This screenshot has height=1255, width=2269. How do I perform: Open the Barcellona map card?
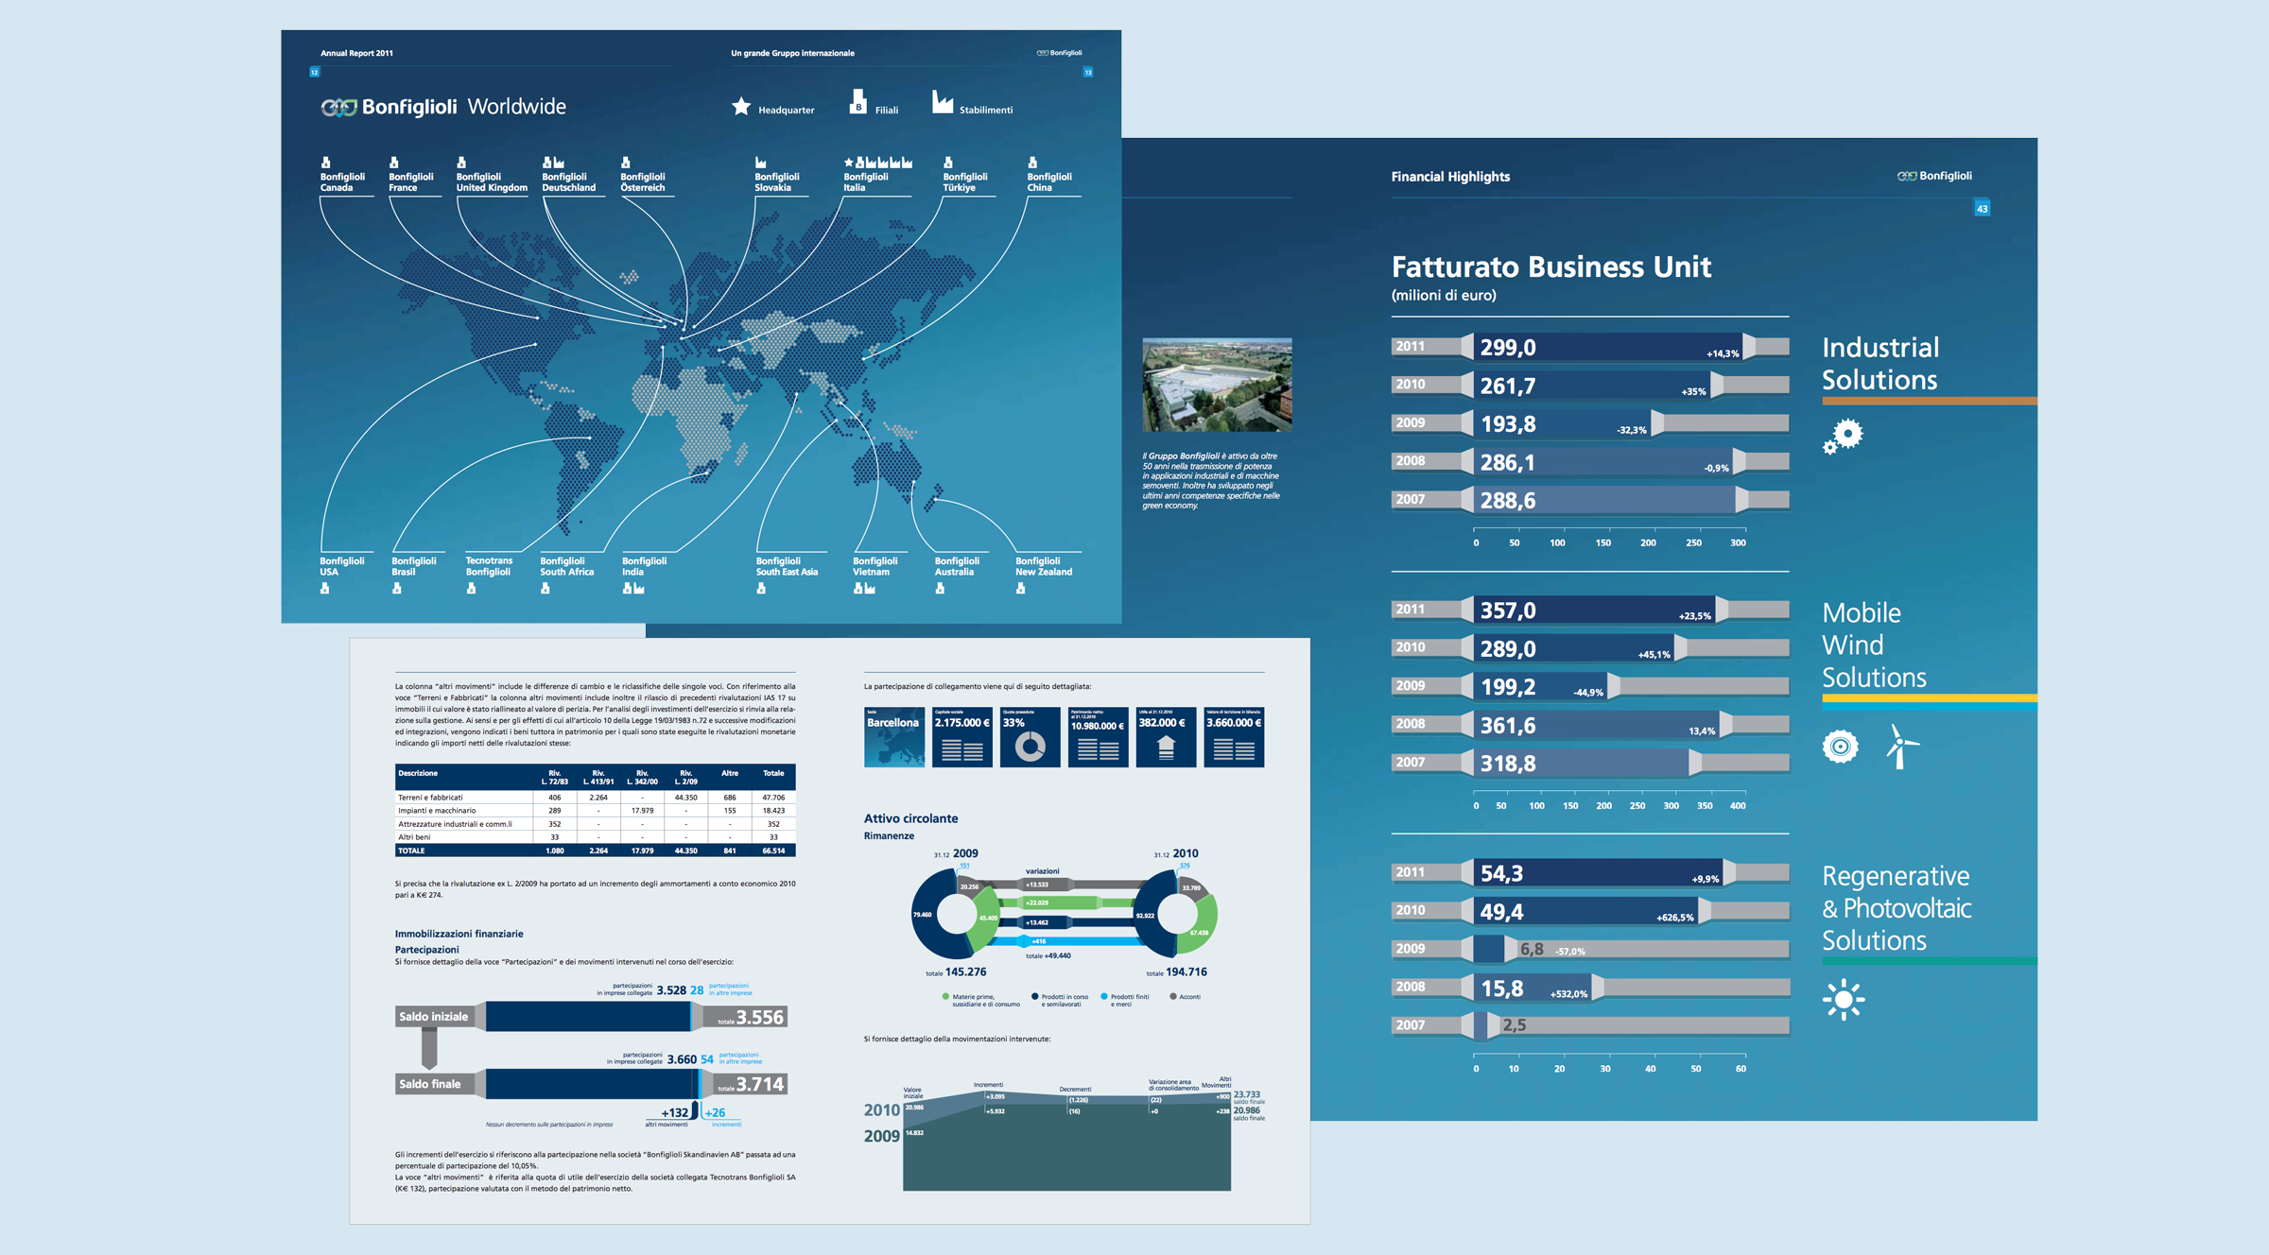click(x=894, y=737)
